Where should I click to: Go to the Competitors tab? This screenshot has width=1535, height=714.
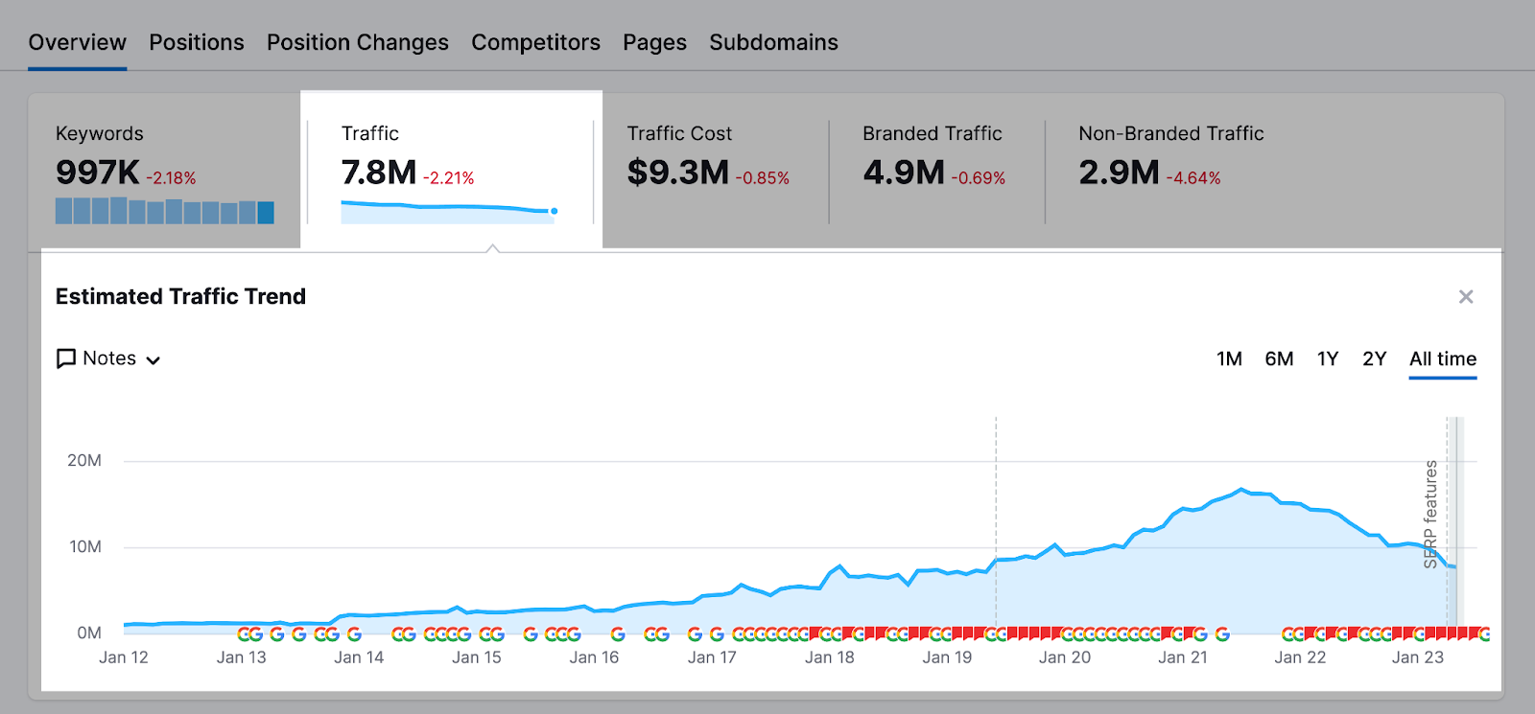[535, 42]
